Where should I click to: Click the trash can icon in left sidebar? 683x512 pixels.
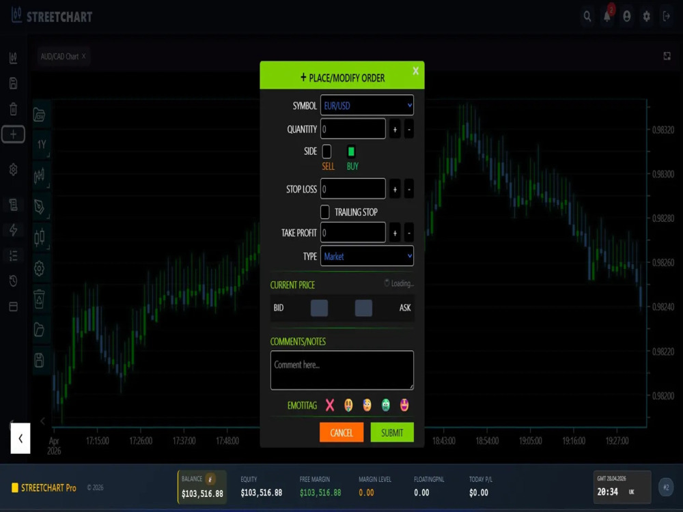(14, 109)
